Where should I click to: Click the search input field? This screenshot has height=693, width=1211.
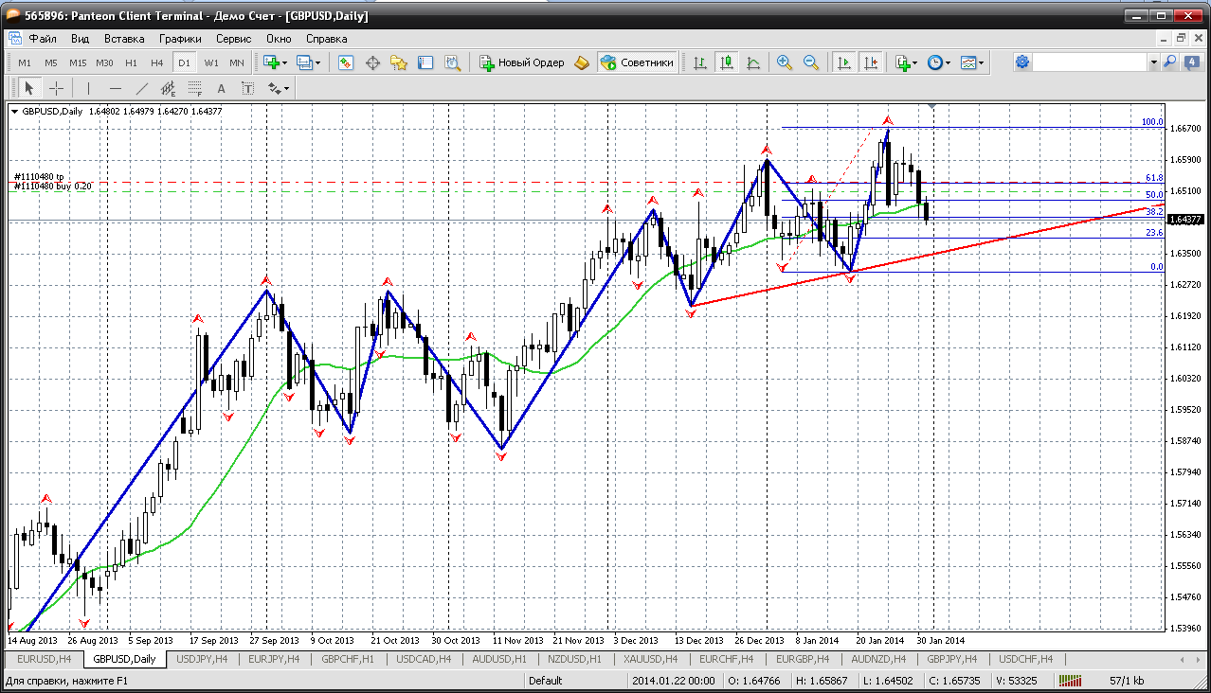click(x=1090, y=62)
